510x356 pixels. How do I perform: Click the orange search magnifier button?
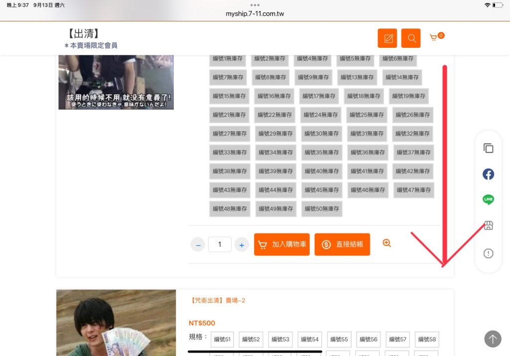tap(411, 38)
